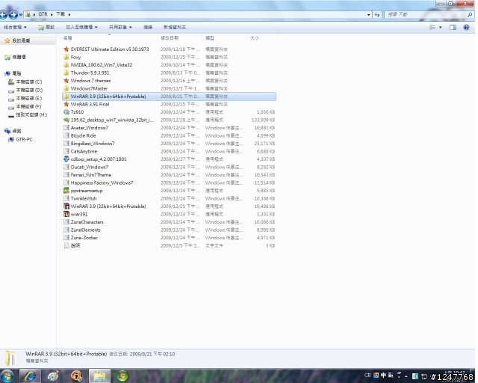The height and width of the screenshot is (383, 478).
Task: Click the 燒錄 toolbar button
Action: coord(148,27)
